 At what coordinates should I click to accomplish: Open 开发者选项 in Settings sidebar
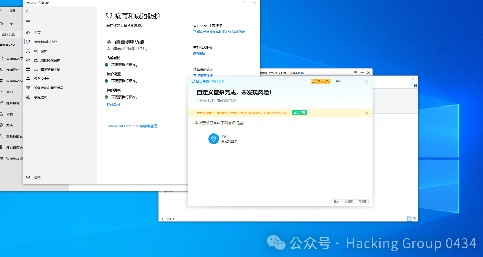point(14,147)
